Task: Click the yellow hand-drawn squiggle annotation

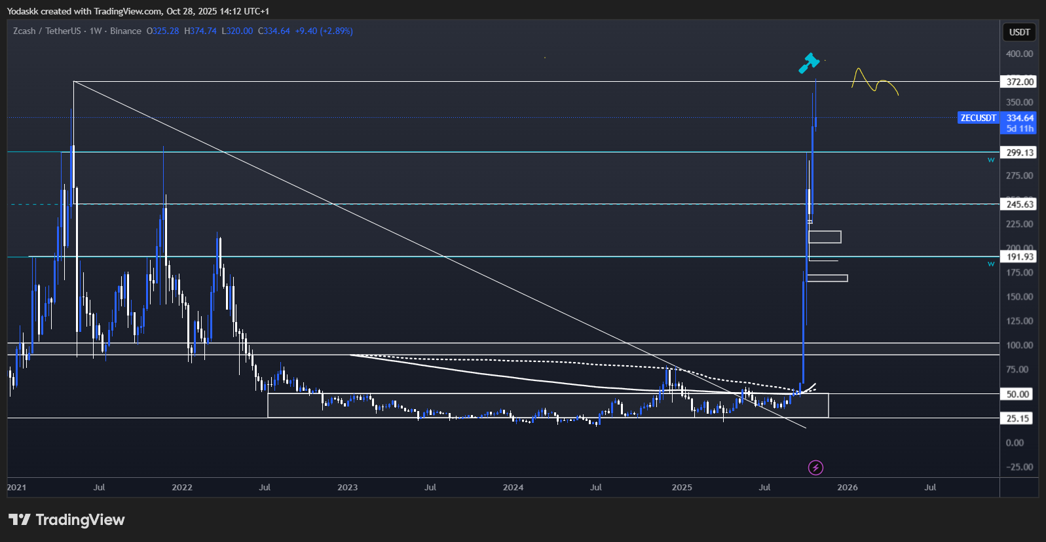Action: [x=875, y=81]
